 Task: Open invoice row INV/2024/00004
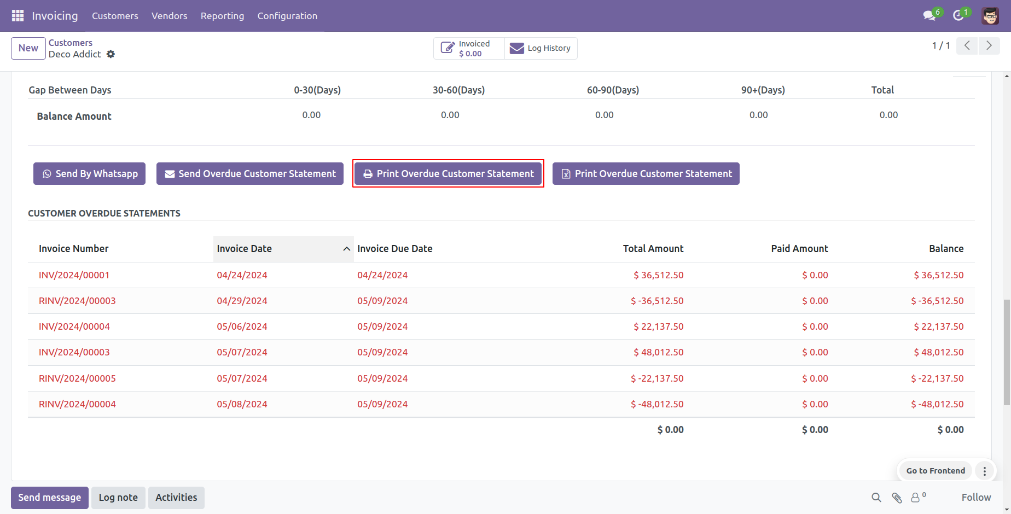[x=501, y=326]
